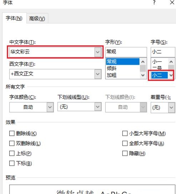Toggle the 上标(P) checkbox
This screenshot has width=176, height=194.
pyautogui.click(x=12, y=154)
